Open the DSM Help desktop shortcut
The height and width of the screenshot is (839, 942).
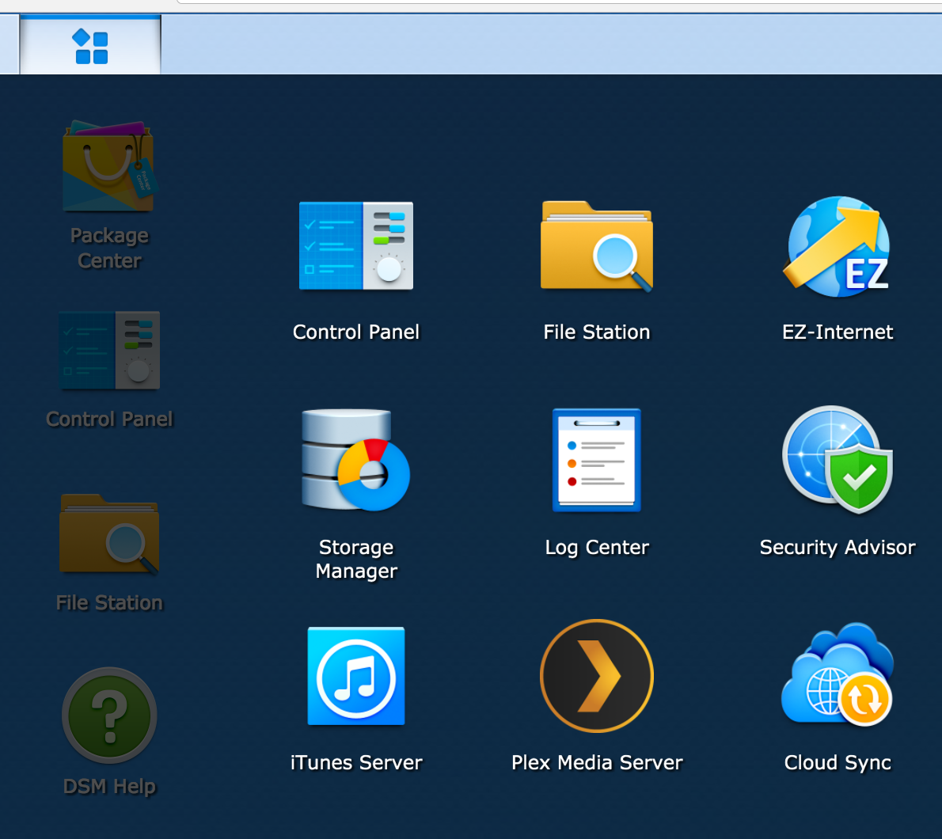pyautogui.click(x=109, y=716)
